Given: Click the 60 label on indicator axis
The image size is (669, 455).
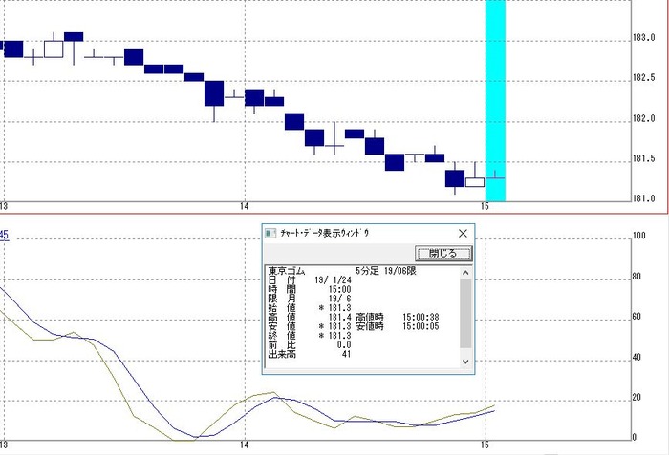Looking at the screenshot, I should [637, 317].
